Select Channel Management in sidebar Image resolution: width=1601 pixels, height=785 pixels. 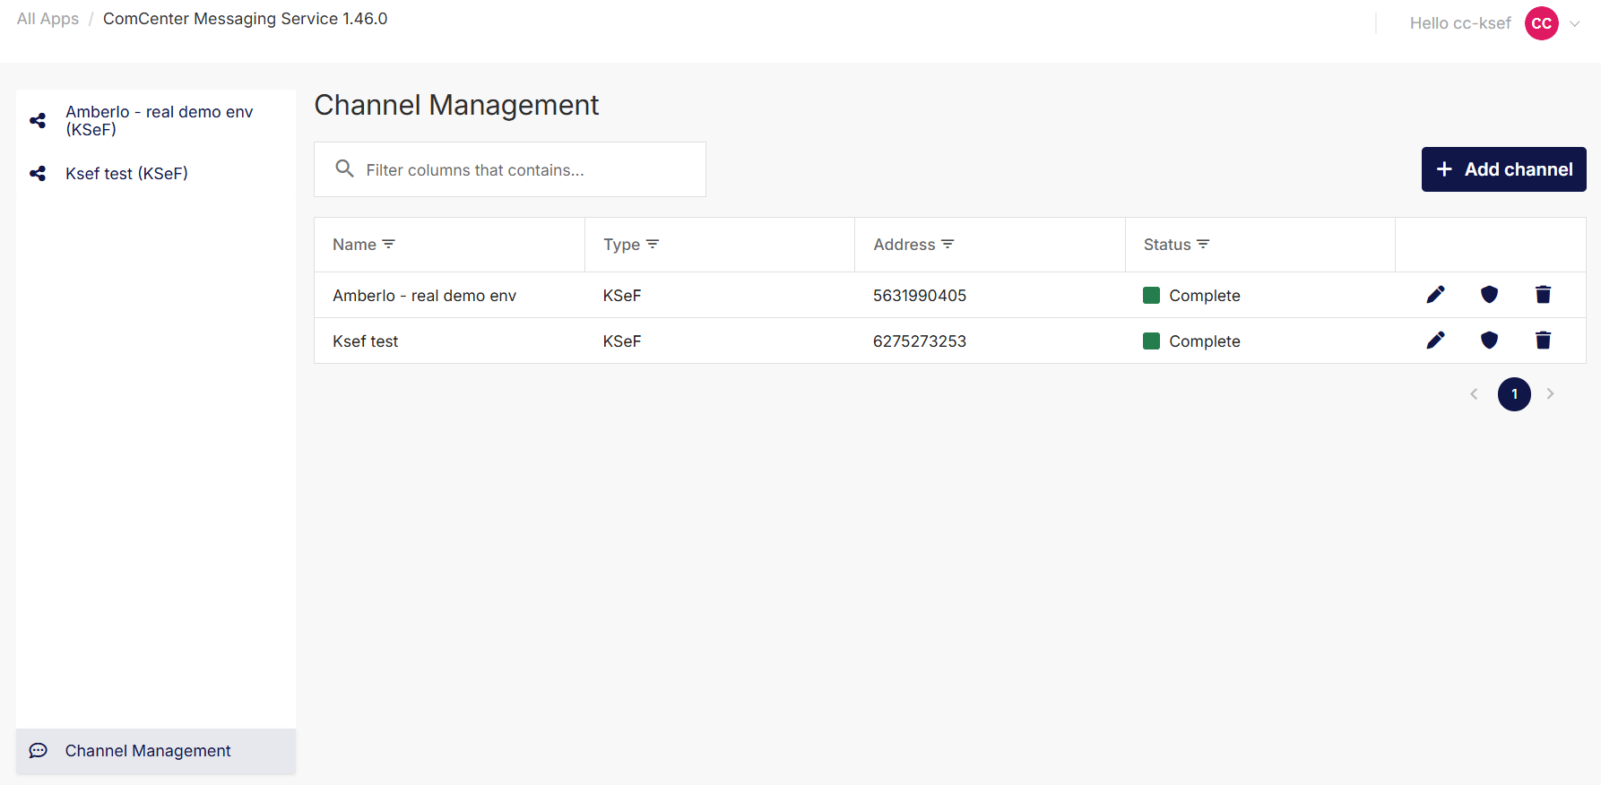[x=156, y=751]
